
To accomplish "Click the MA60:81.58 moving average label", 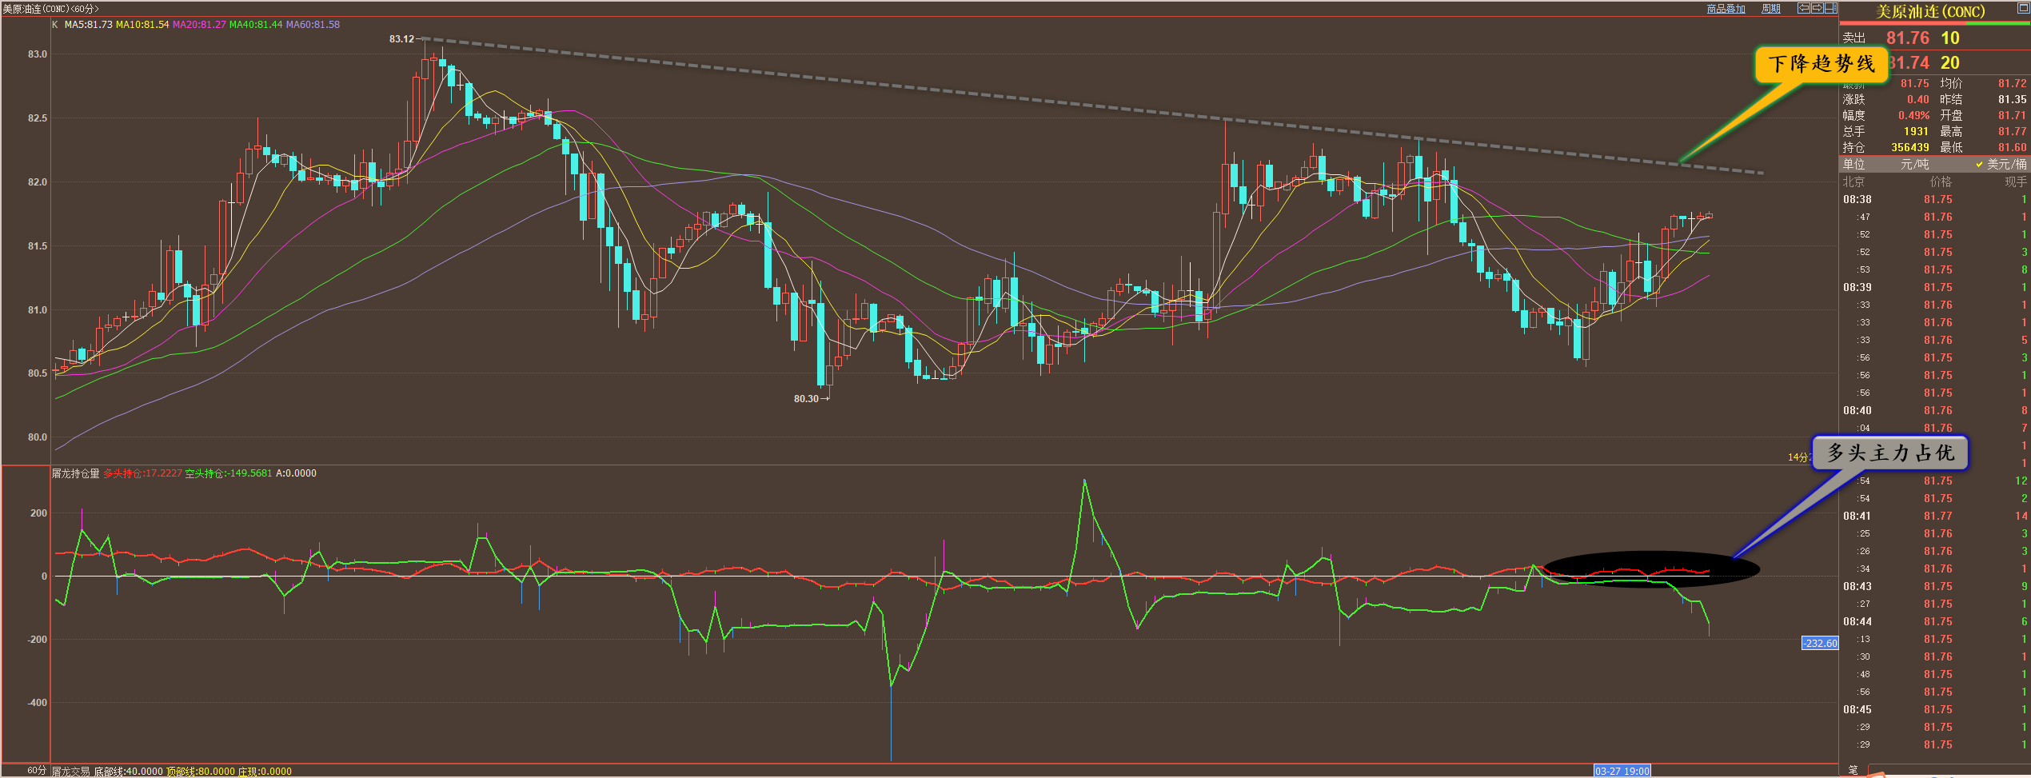I will pyautogui.click(x=313, y=25).
